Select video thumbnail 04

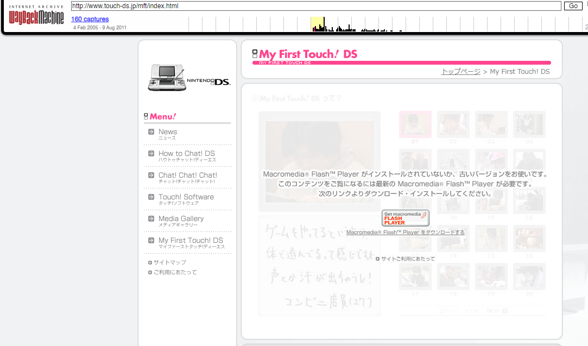pyautogui.click(x=529, y=124)
